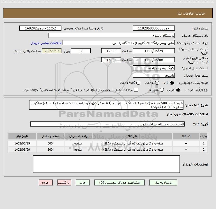Screen dimensions: 216x209
Task: Click the پاسخ به نیاز button
Action: pyautogui.click(x=163, y=183)
